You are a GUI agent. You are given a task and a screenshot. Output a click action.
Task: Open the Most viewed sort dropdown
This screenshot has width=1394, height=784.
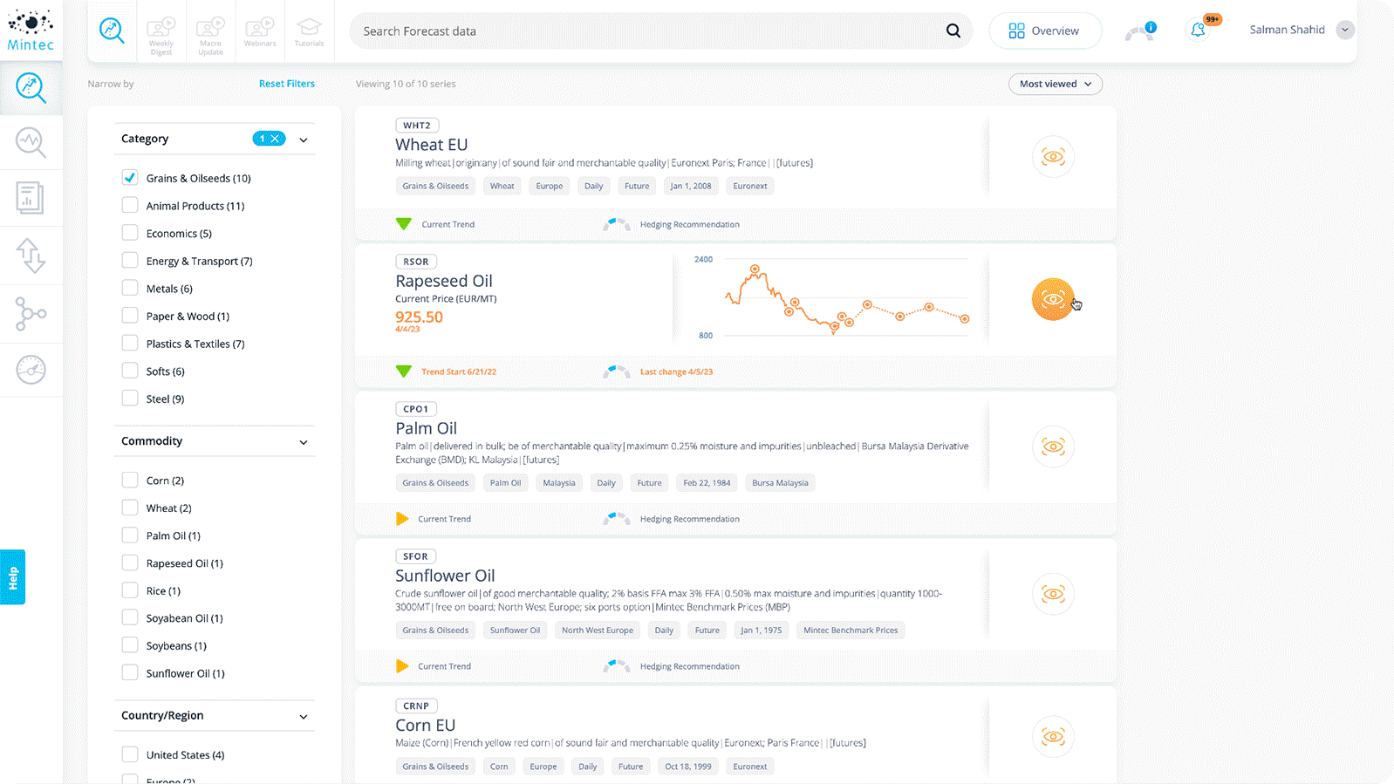click(1055, 84)
